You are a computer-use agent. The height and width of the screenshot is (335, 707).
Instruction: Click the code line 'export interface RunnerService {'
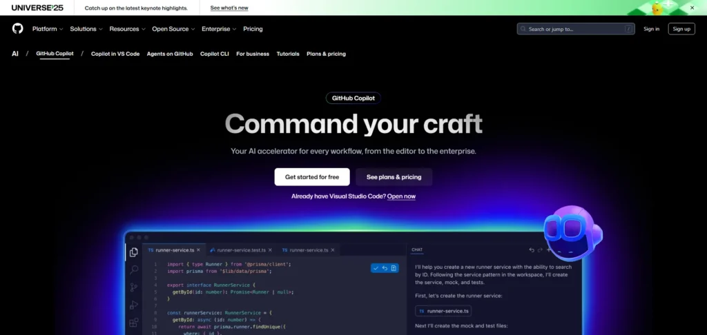211,285
